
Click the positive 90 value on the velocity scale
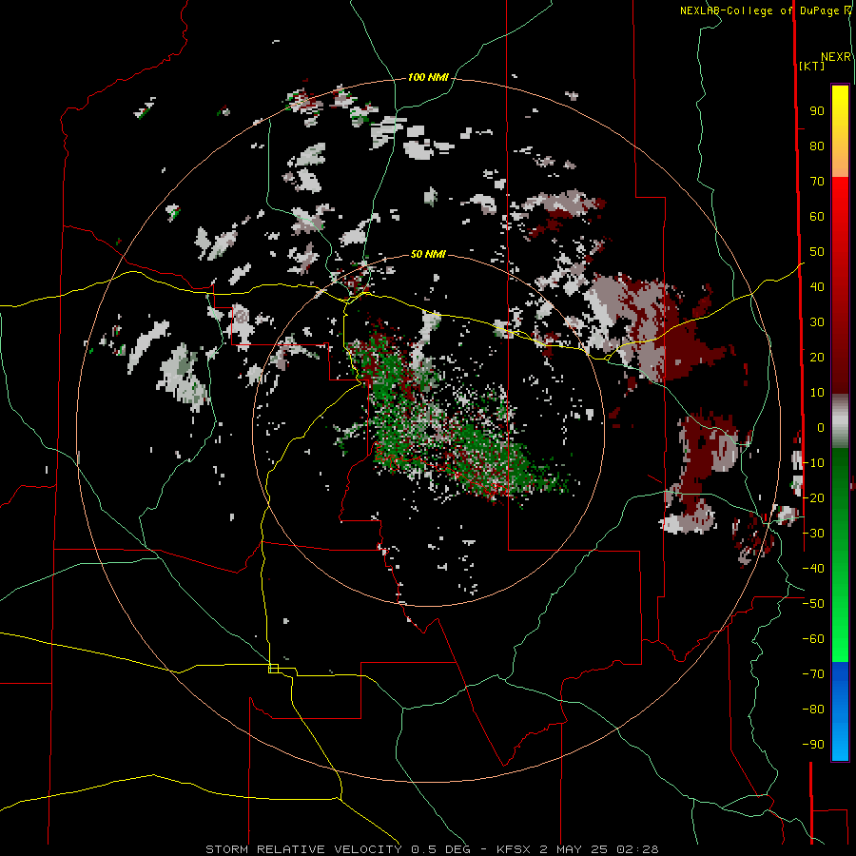click(x=817, y=111)
